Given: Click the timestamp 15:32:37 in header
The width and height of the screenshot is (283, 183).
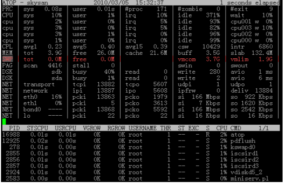Looking at the screenshot, I should 149,2.
